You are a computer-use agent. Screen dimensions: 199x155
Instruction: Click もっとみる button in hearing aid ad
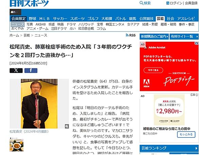click(x=186, y=134)
